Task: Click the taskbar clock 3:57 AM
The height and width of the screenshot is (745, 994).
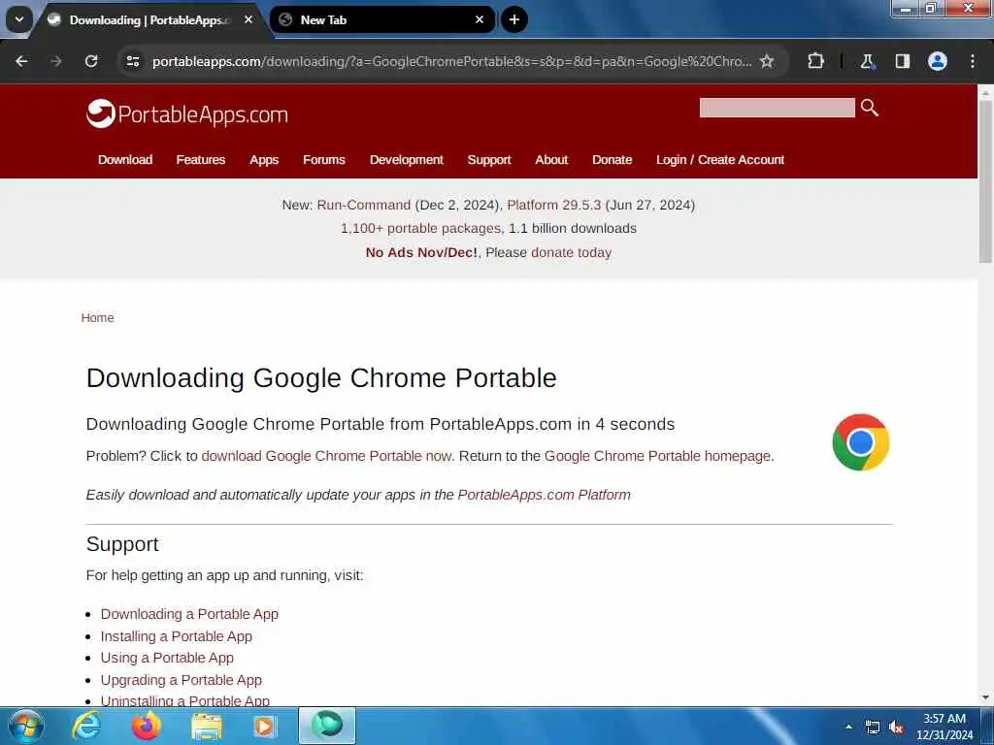Action: pos(944,719)
